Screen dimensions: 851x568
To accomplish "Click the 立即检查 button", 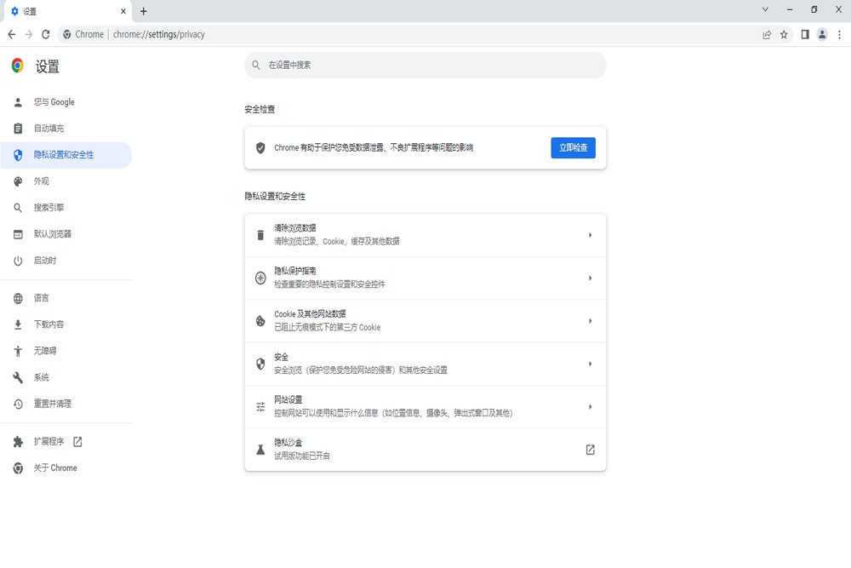I will coord(573,146).
